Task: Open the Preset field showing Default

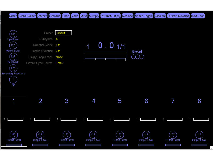Action: point(63,33)
